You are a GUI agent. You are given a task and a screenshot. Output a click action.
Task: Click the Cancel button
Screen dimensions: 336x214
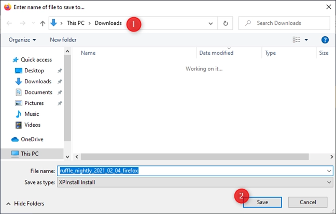tap(307, 202)
